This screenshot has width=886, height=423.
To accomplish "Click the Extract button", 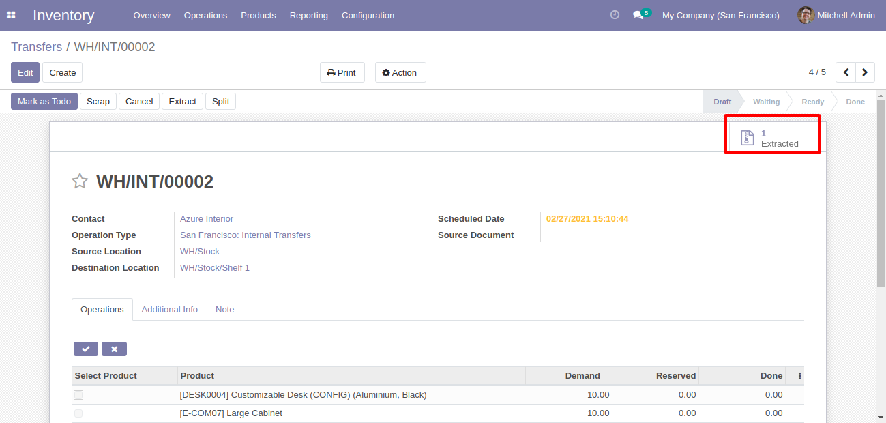I will pyautogui.click(x=183, y=102).
